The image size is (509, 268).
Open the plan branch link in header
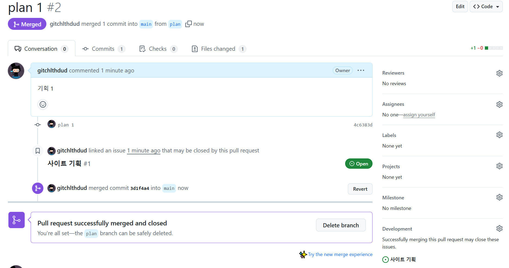pos(175,24)
